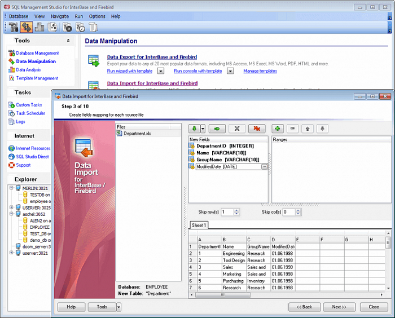The width and height of the screenshot is (395, 318).
Task: Open Run wizard with template dropdown
Action: coord(161,71)
